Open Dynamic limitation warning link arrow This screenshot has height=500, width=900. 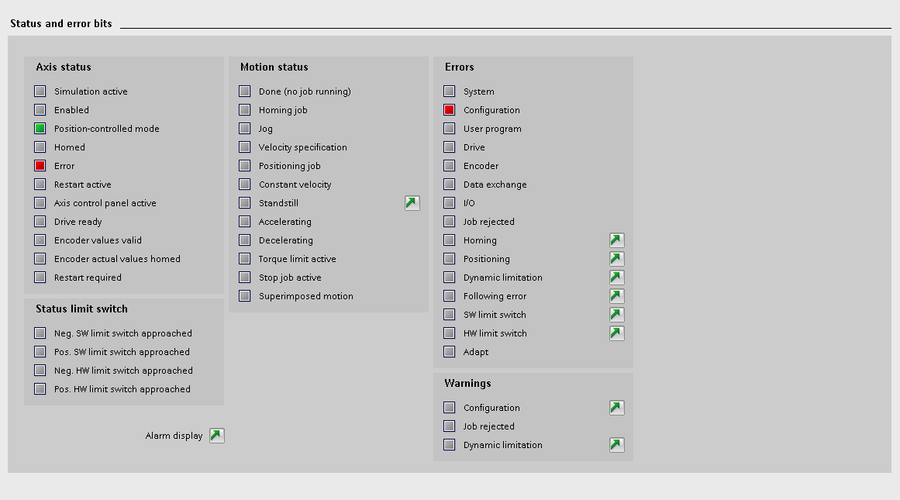point(617,445)
